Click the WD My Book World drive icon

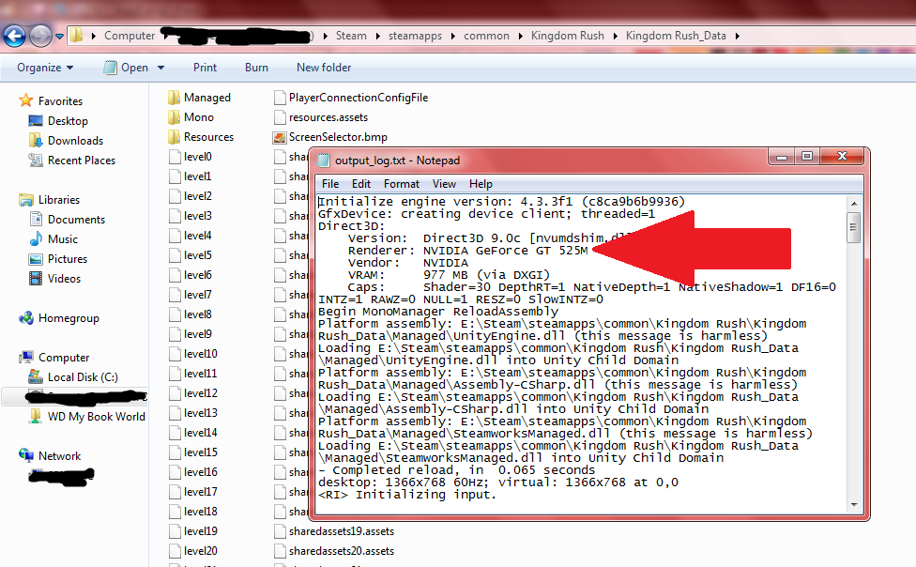[x=36, y=416]
